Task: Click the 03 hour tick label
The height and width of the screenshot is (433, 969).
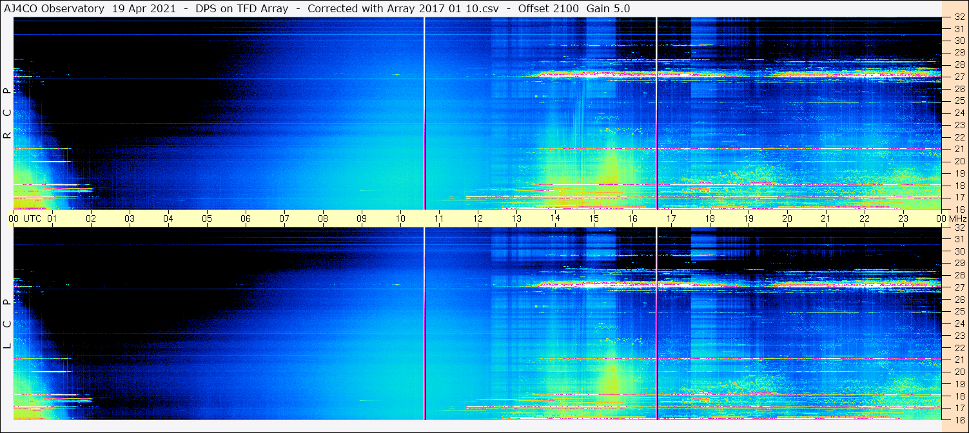Action: tap(130, 219)
